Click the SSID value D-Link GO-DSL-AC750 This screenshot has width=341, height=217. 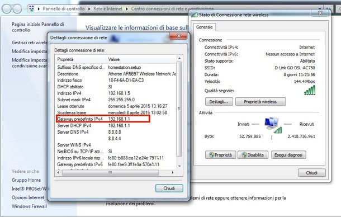pos(295,68)
